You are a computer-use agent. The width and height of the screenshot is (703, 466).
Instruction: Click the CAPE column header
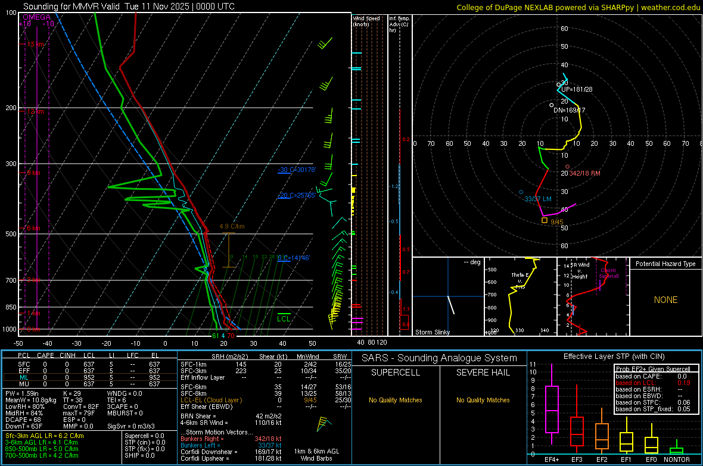(45, 355)
